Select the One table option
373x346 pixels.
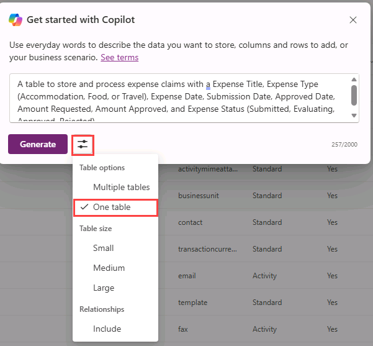point(115,207)
